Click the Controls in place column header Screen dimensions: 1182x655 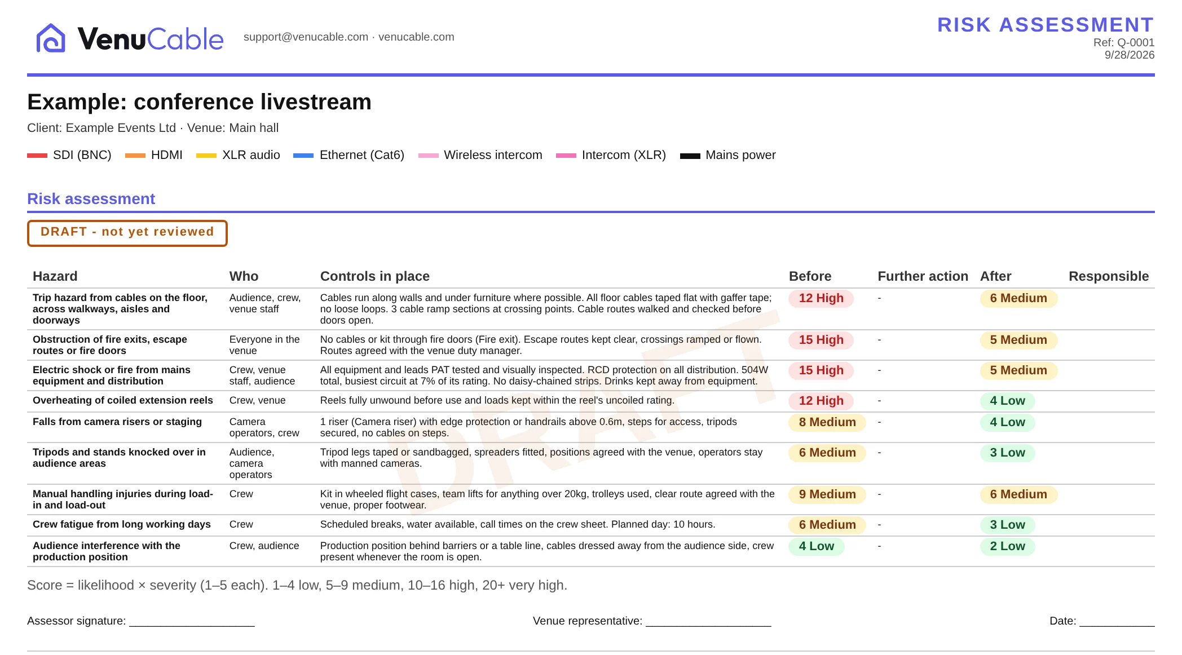pyautogui.click(x=375, y=276)
